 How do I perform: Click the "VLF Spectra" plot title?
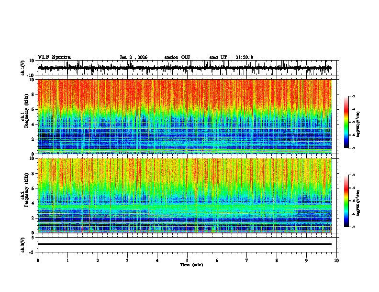pyautogui.click(x=54, y=57)
